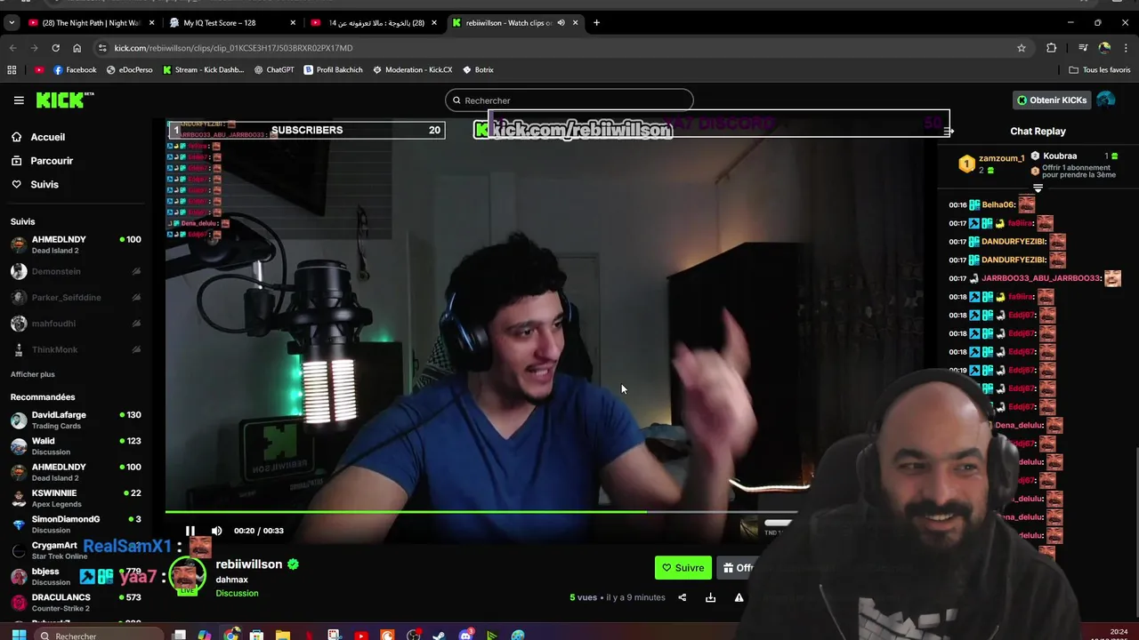The image size is (1139, 640).
Task: Click the gift subscription Offrir button
Action: pos(739,568)
